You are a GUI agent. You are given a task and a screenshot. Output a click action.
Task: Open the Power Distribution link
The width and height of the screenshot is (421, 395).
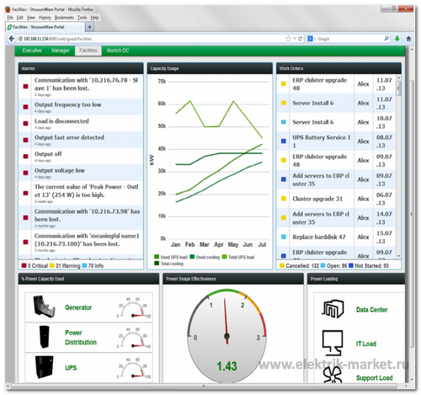click(x=81, y=338)
